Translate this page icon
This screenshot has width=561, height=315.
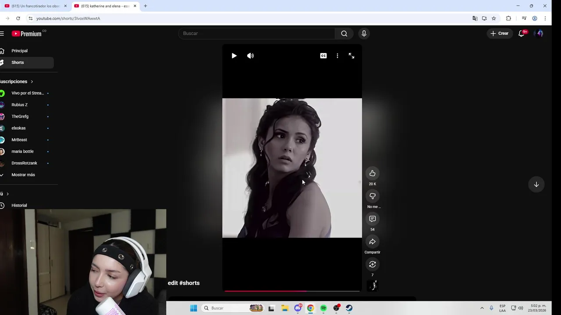click(475, 18)
